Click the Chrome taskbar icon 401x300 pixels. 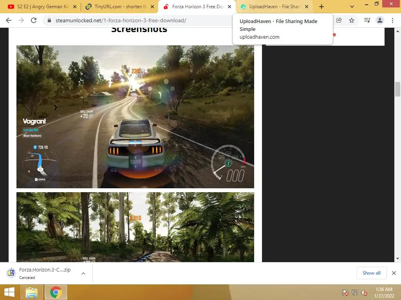pyautogui.click(x=56, y=292)
